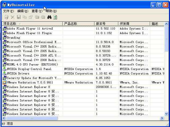This screenshot has height=127, width=170.
Task: Click the uninstall selected software toolbar icon
Action: 7,17
